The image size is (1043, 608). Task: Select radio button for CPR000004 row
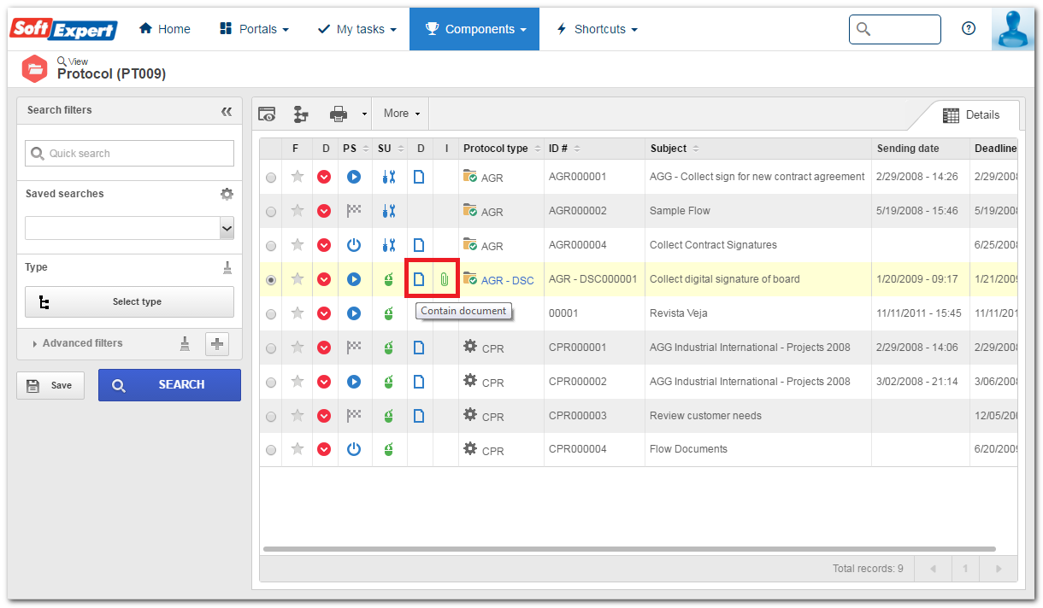click(271, 451)
